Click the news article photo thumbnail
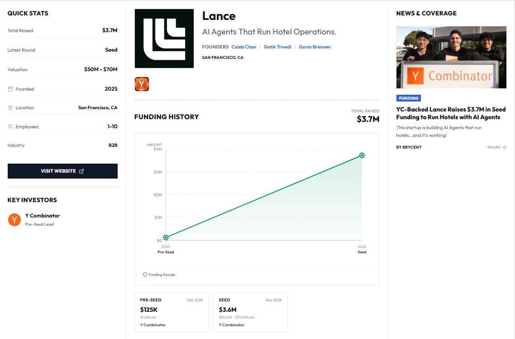Viewport: 515px width, 339px height. pyautogui.click(x=451, y=57)
